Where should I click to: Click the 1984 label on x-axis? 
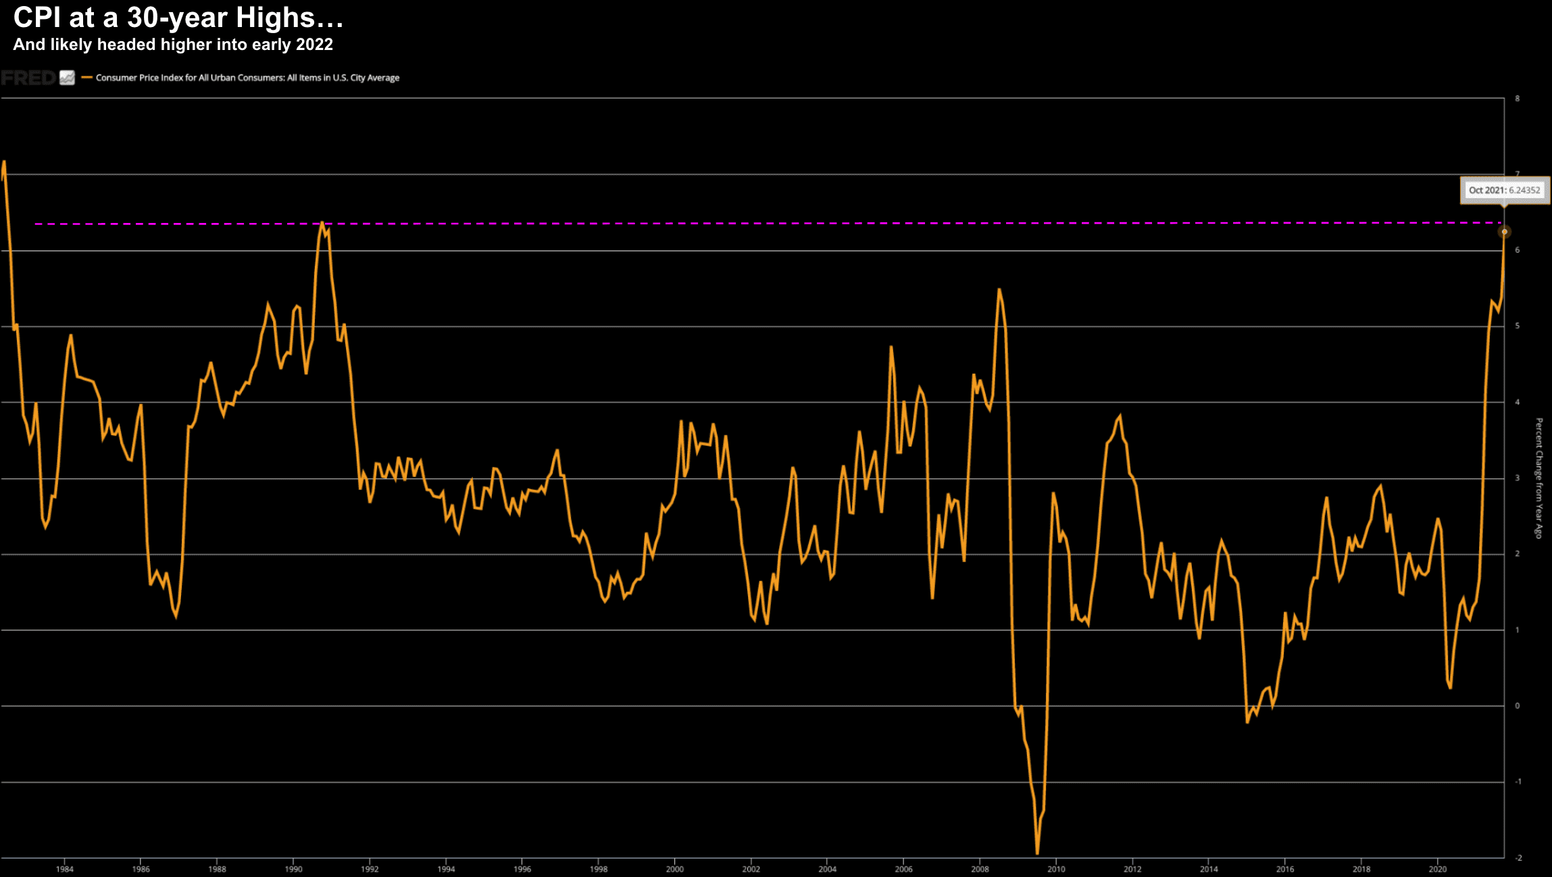(64, 869)
